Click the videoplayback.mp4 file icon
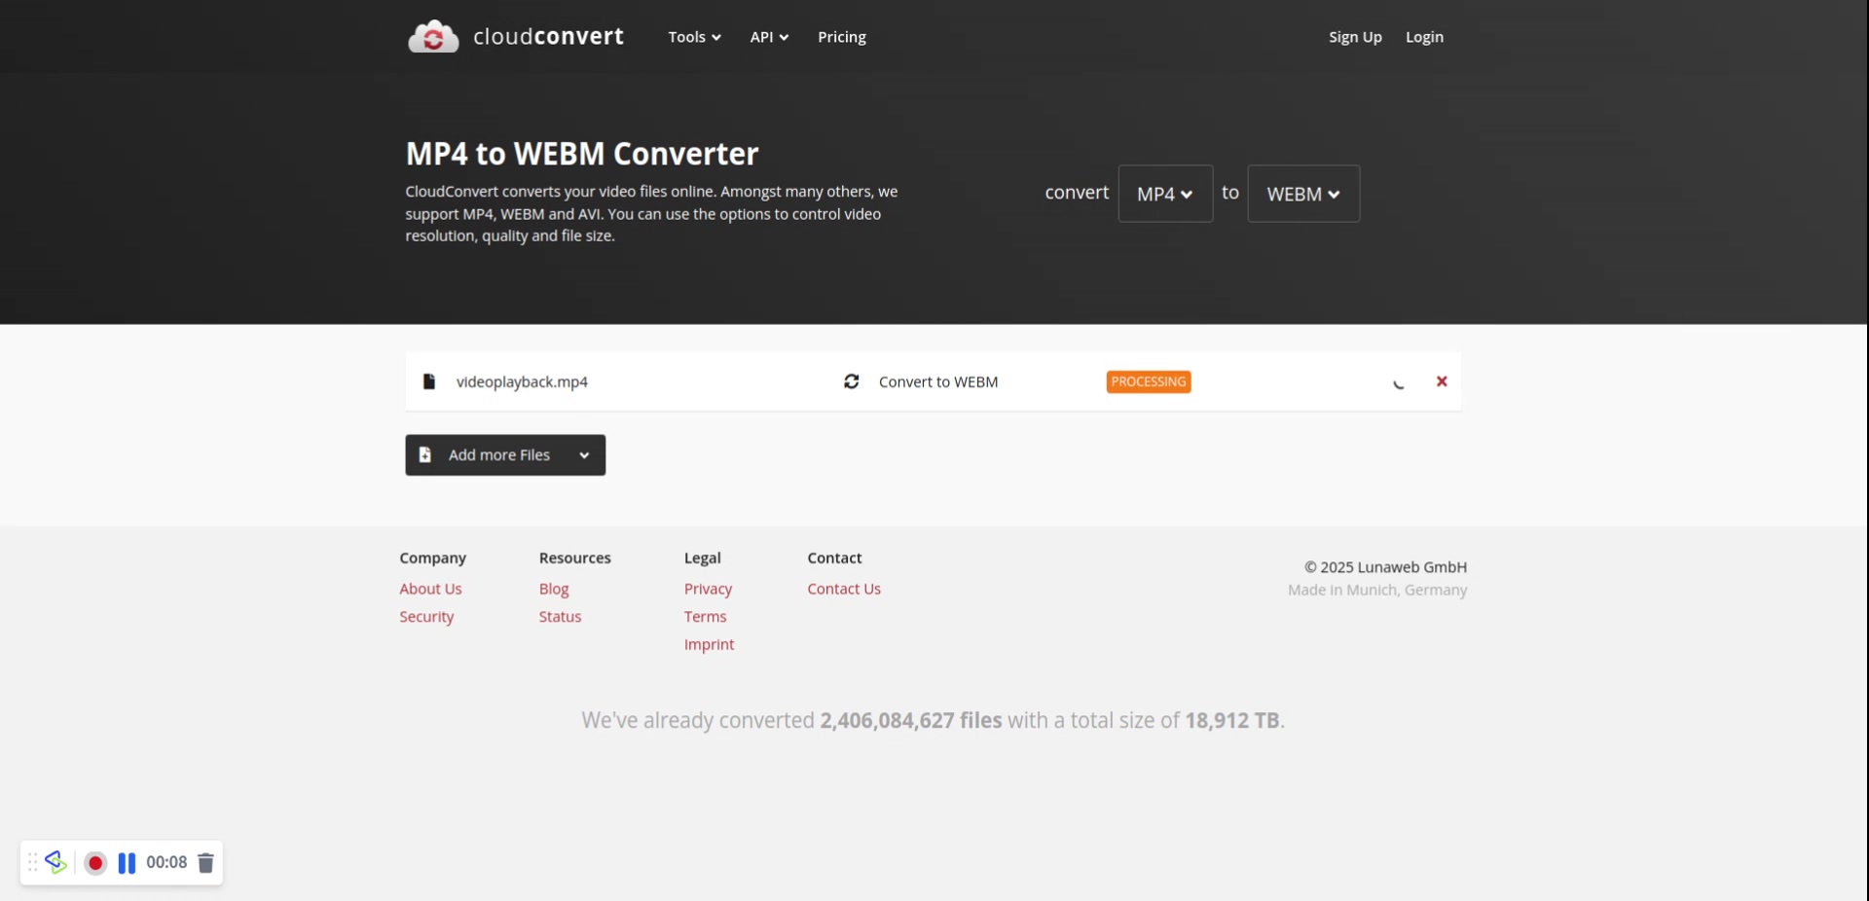The width and height of the screenshot is (1869, 901). pos(428,381)
